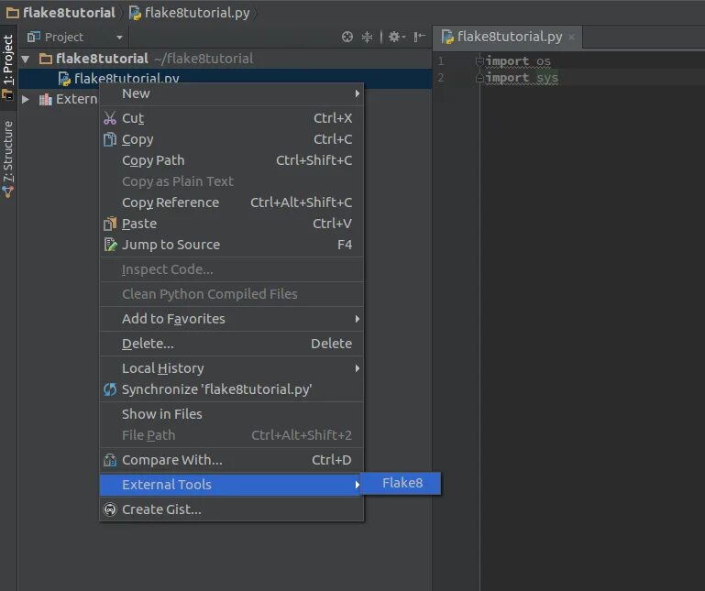Select Flake8 from External Tools submenu
This screenshot has height=591, width=705.
(402, 483)
